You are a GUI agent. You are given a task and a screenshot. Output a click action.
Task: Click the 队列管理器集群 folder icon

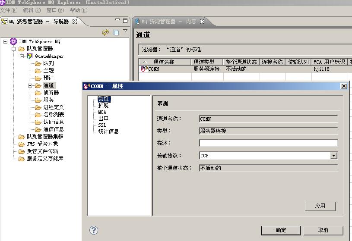pos(22,137)
